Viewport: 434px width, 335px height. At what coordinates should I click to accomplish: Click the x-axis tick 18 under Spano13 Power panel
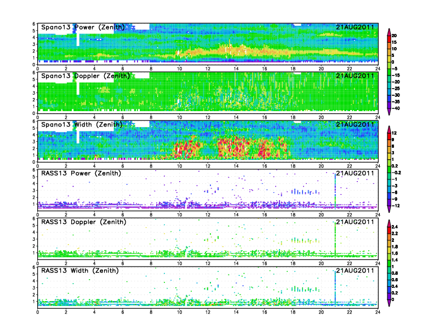pyautogui.click(x=293, y=69)
